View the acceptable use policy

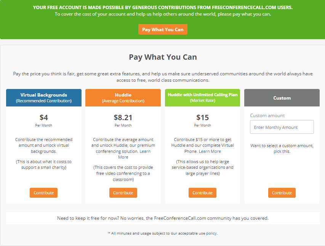[x=211, y=233]
